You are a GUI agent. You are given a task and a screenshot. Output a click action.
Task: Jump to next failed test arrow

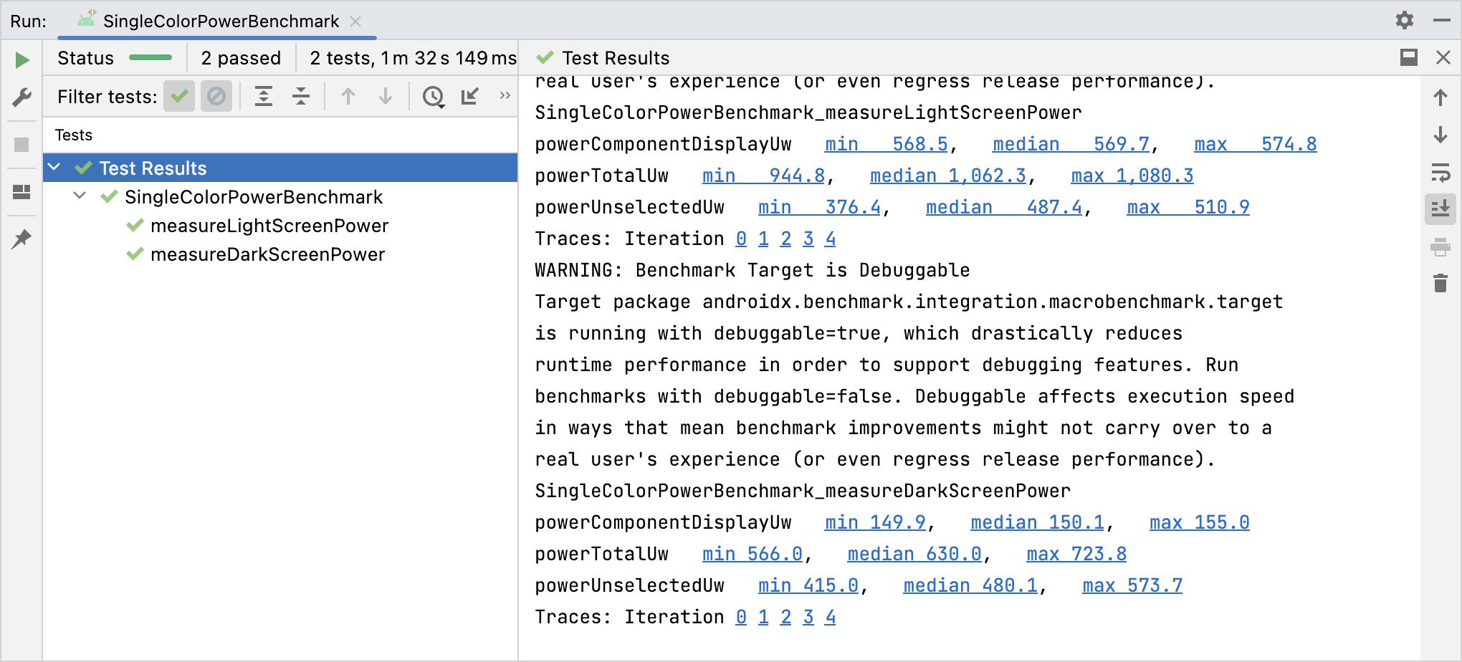[386, 96]
